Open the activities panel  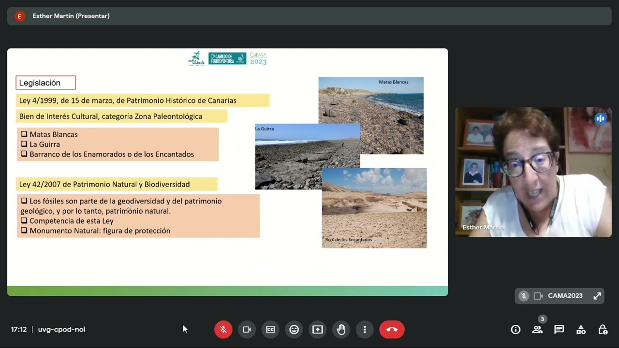pos(581,330)
